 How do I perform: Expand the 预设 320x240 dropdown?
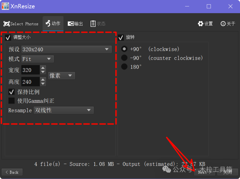click(67, 50)
